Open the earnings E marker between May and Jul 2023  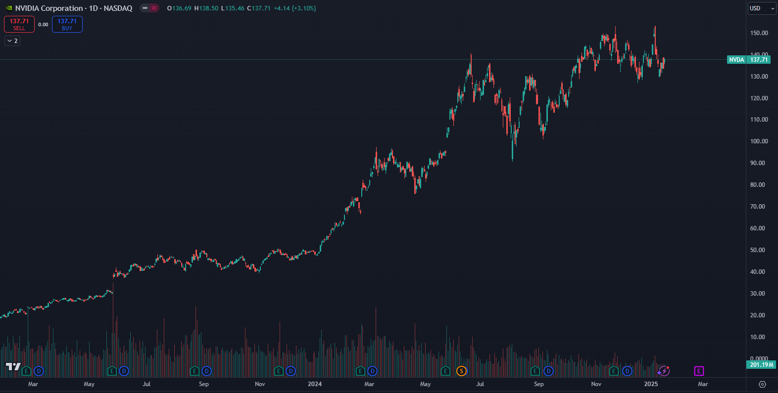point(112,371)
